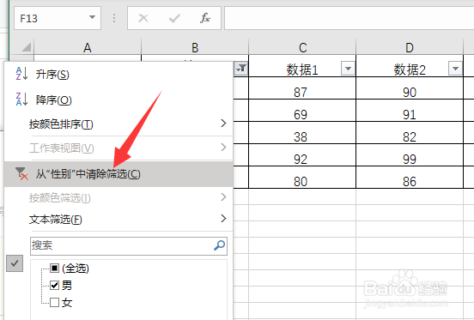
Task: Toggle the (全选) checkbox
Action: pyautogui.click(x=54, y=268)
